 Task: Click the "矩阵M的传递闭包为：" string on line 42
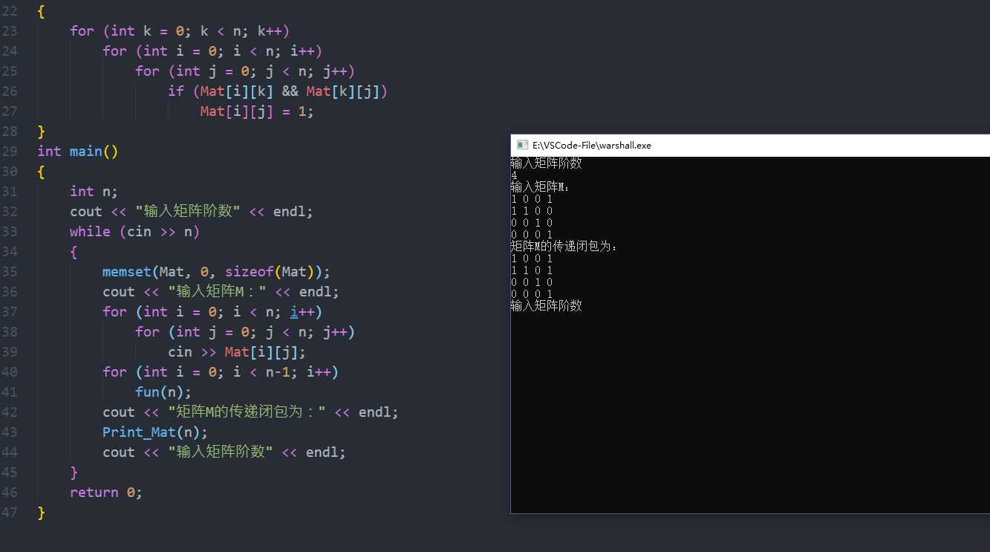coord(247,412)
